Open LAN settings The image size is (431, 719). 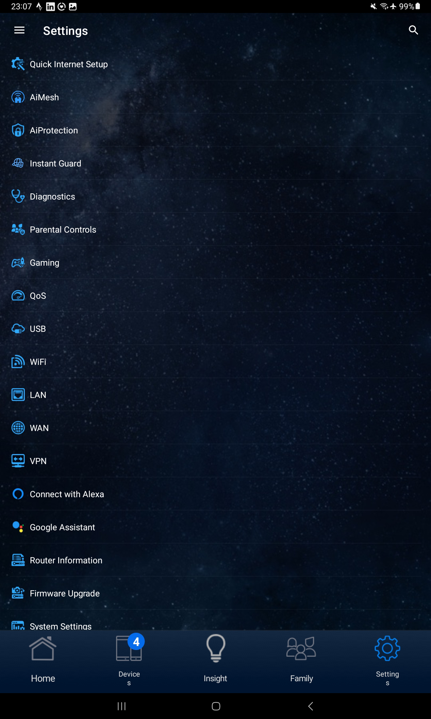click(x=215, y=395)
